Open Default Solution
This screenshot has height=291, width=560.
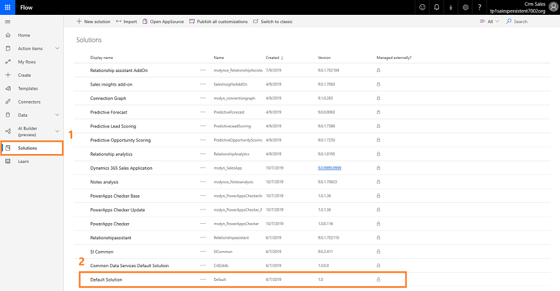tap(106, 280)
